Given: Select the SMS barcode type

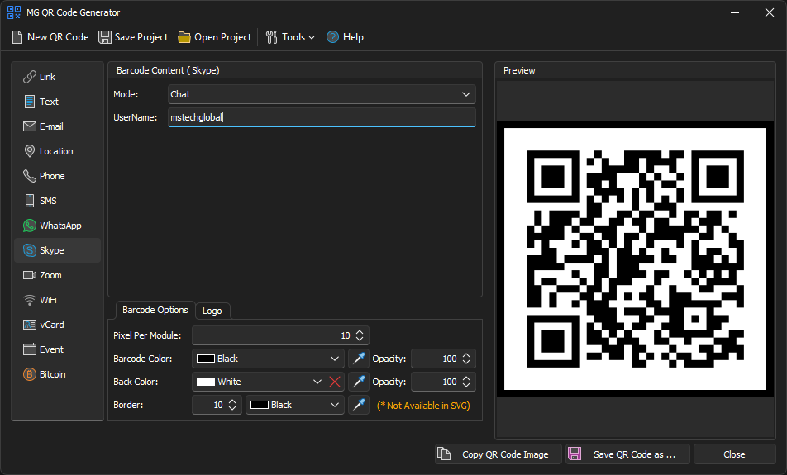Looking at the screenshot, I should 57,201.
